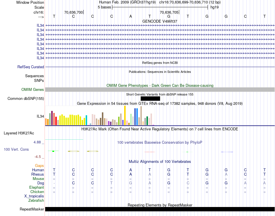Click the cyan bar in GTEx chart

coord(86,120)
